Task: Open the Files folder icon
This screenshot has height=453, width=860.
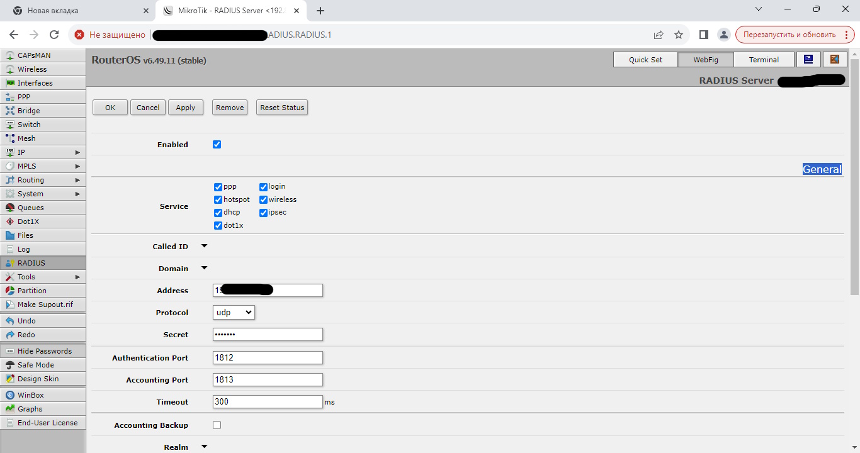Action: [10, 235]
